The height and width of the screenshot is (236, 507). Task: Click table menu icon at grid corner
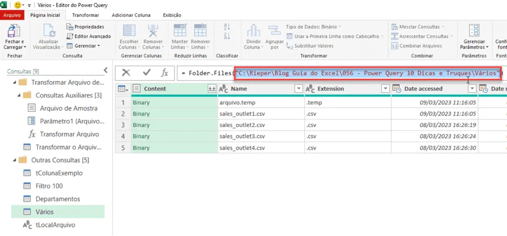[x=123, y=89]
